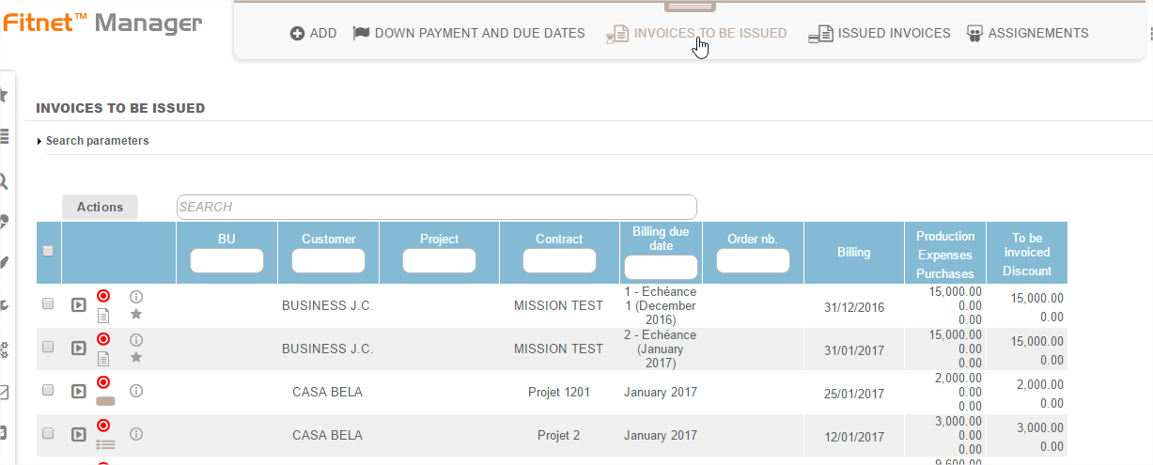This screenshot has height=465, width=1153.
Task: Open the Actions dropdown
Action: click(x=100, y=207)
